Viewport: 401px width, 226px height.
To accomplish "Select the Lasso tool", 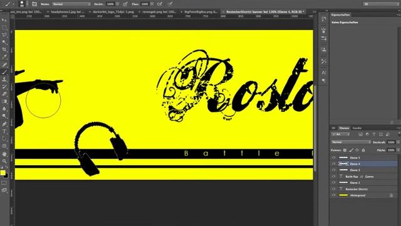I will [x=4, y=35].
